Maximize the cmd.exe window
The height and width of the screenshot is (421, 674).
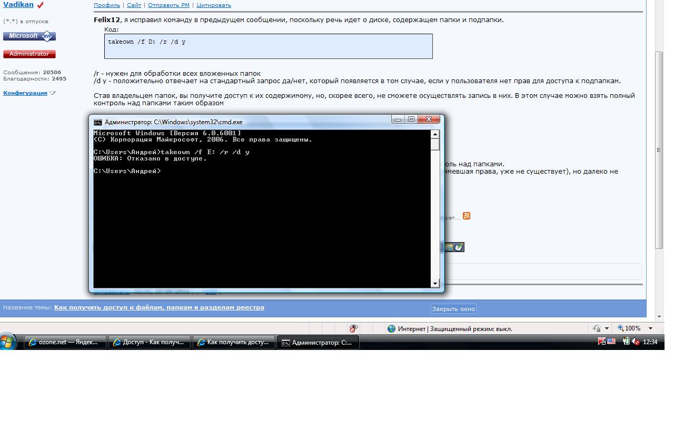point(411,119)
